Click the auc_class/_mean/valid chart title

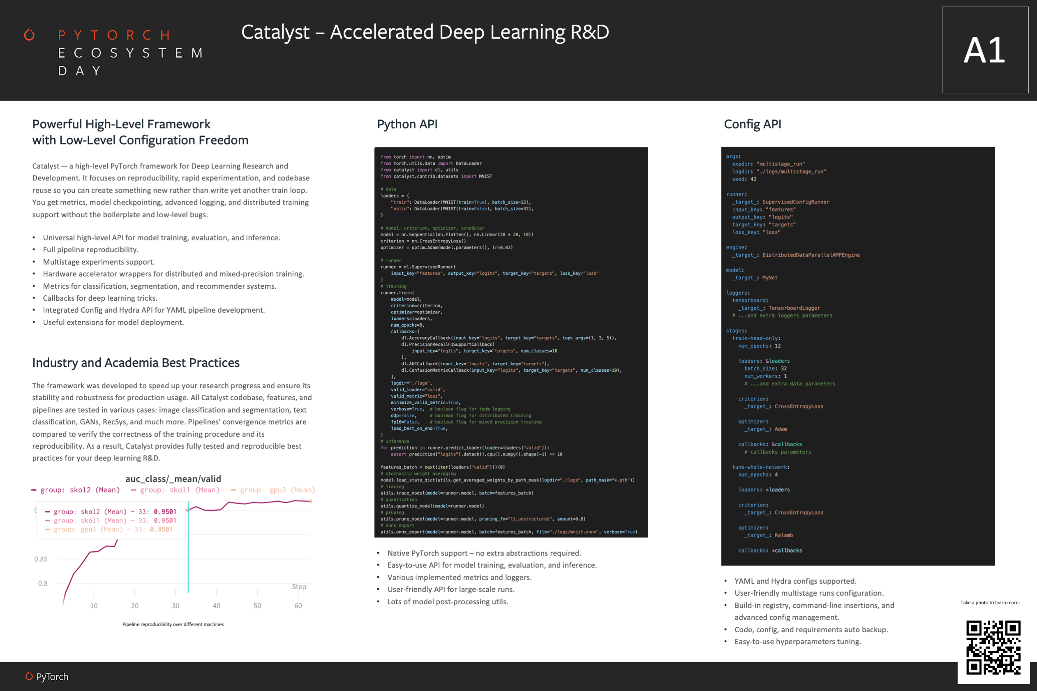click(x=173, y=479)
